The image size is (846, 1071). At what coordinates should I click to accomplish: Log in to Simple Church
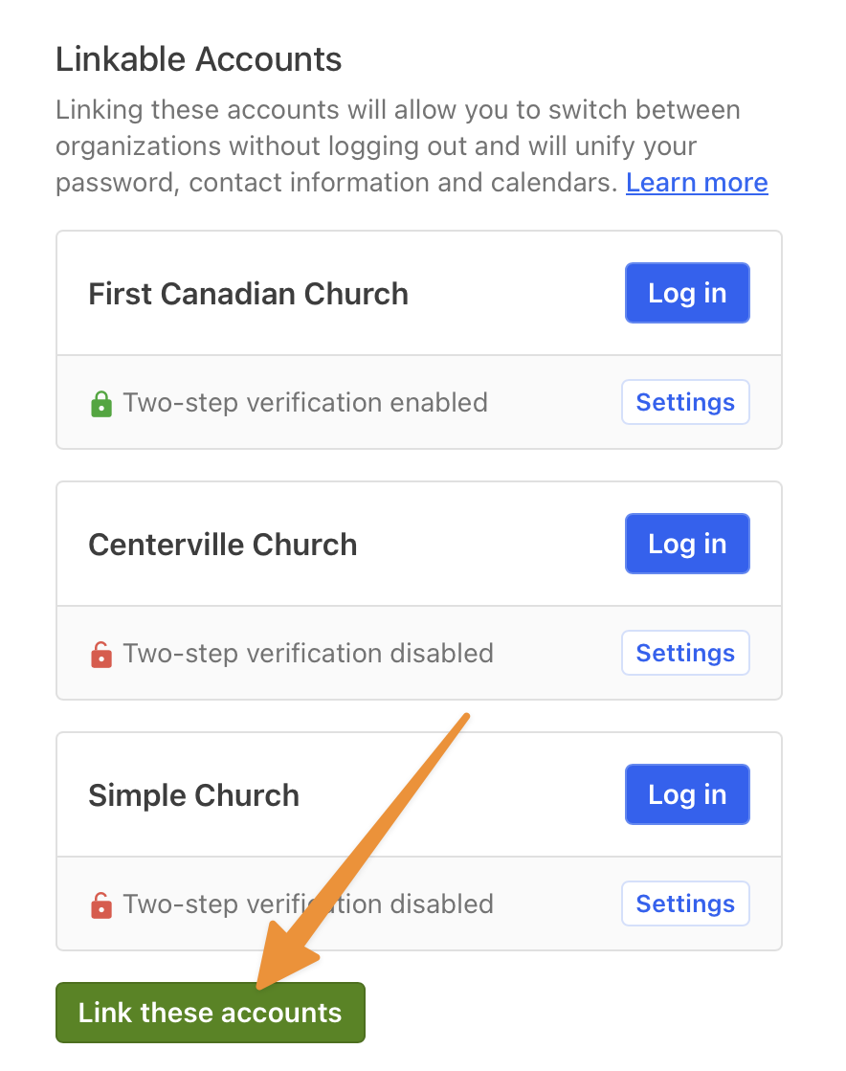point(687,794)
